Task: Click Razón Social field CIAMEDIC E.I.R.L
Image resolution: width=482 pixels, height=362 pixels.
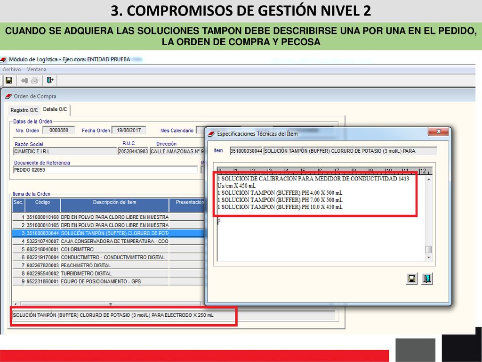Action: pyautogui.click(x=65, y=151)
